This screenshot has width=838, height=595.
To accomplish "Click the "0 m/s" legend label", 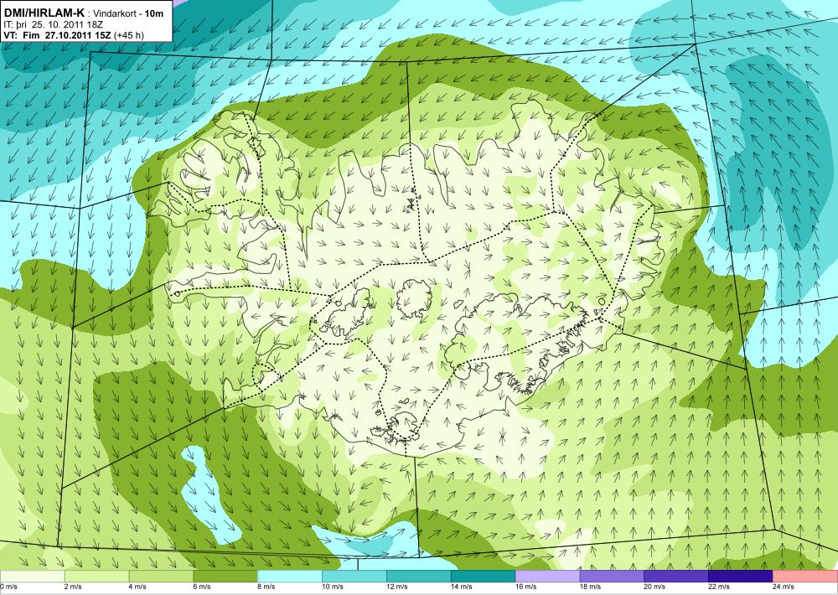I will [x=9, y=587].
